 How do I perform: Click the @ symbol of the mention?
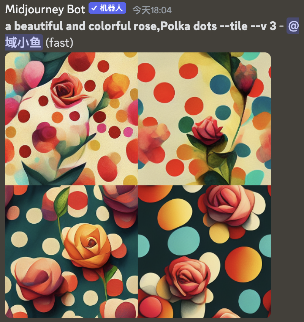point(293,26)
